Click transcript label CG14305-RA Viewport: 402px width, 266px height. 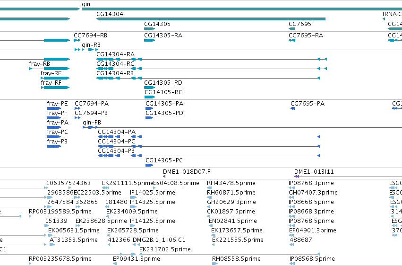(163, 35)
